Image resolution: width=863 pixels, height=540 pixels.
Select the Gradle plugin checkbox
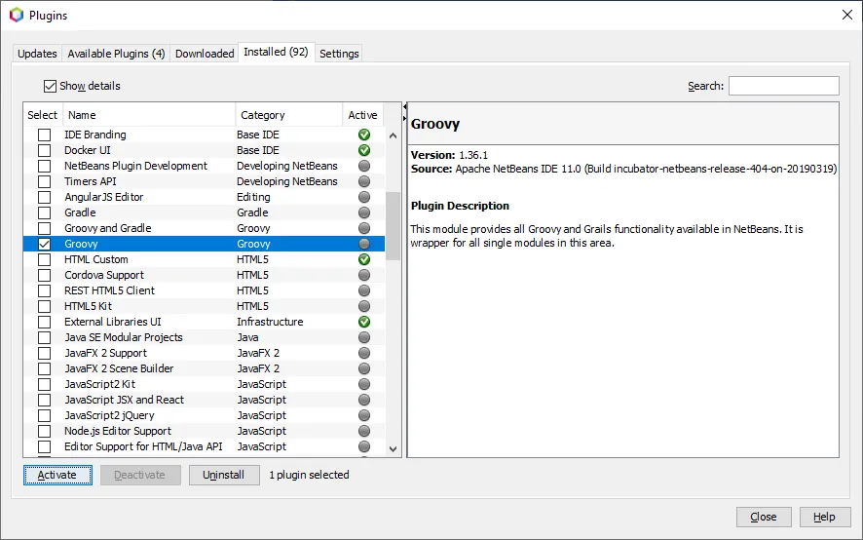tap(44, 212)
